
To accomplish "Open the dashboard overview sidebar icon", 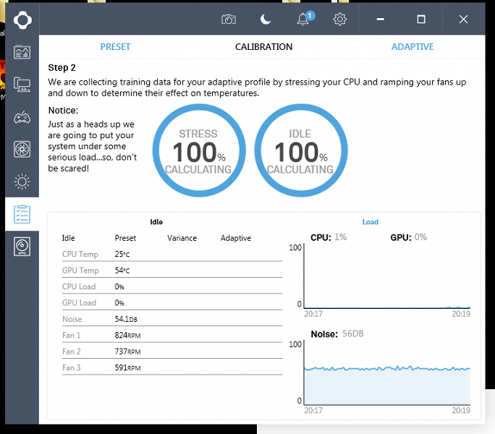I will pos(22,52).
